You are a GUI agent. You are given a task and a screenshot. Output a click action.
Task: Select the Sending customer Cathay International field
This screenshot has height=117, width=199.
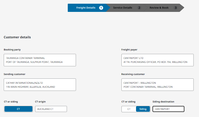tap(40, 85)
